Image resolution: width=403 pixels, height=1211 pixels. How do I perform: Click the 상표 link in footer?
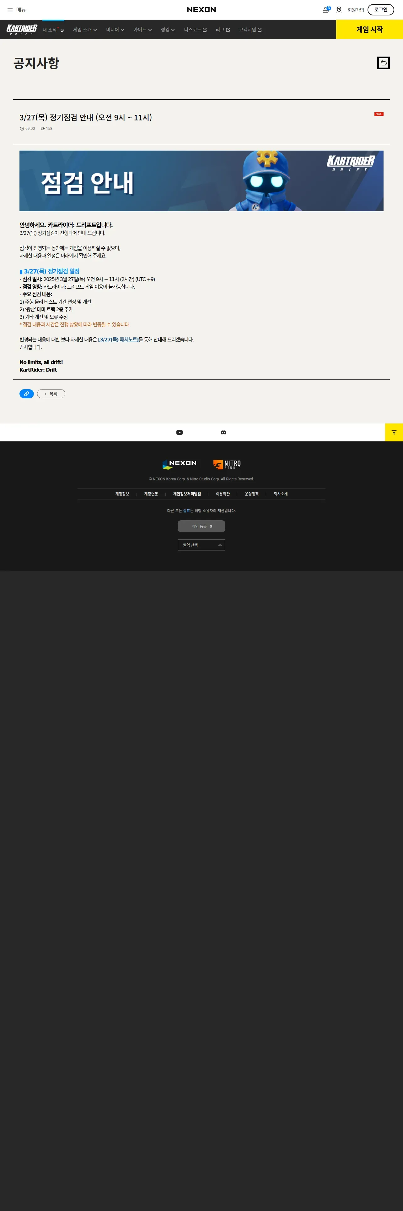(186, 511)
